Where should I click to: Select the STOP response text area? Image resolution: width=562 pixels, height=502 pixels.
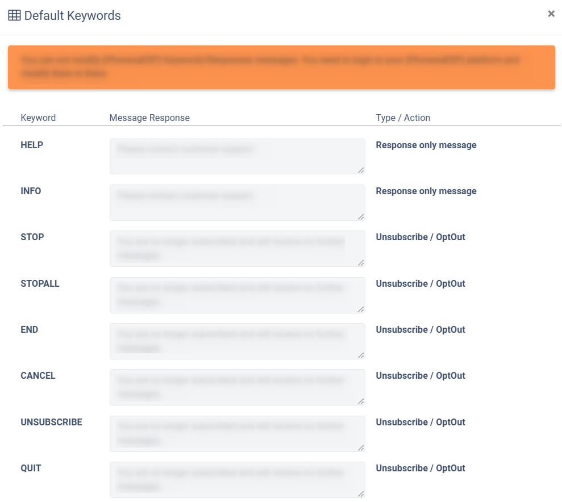coord(237,248)
